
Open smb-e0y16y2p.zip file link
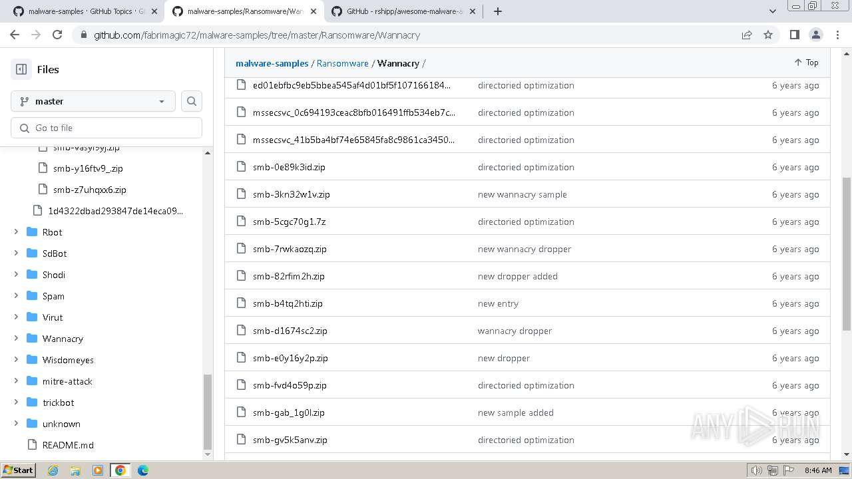(x=290, y=358)
